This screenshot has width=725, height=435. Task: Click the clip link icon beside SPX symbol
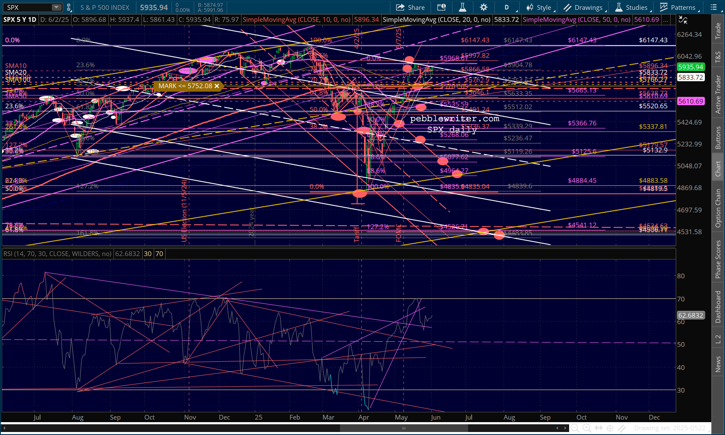pos(69,7)
